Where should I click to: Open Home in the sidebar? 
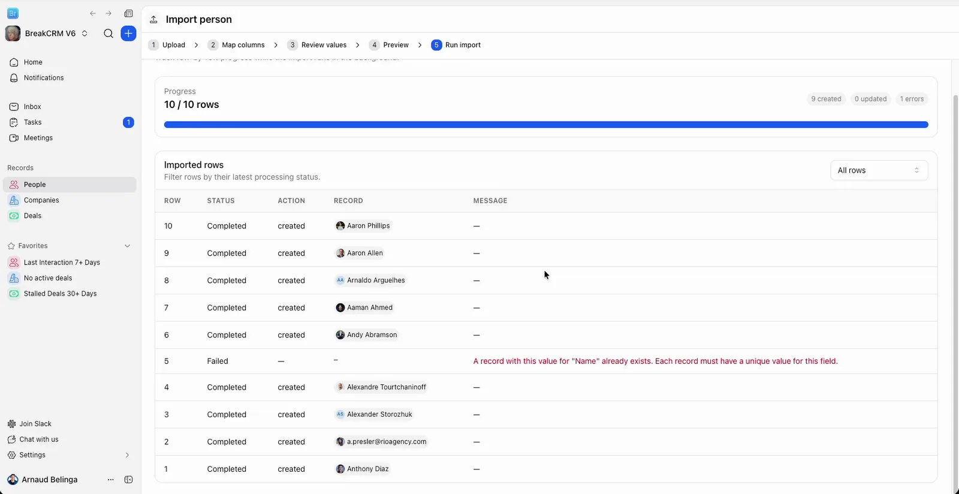pos(70,62)
